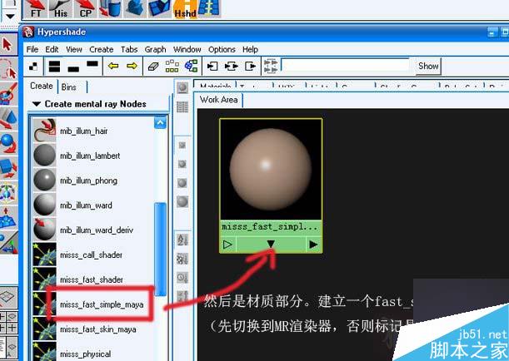Set extra large swatch size
This screenshot has height=361, width=509.
click(182, 201)
